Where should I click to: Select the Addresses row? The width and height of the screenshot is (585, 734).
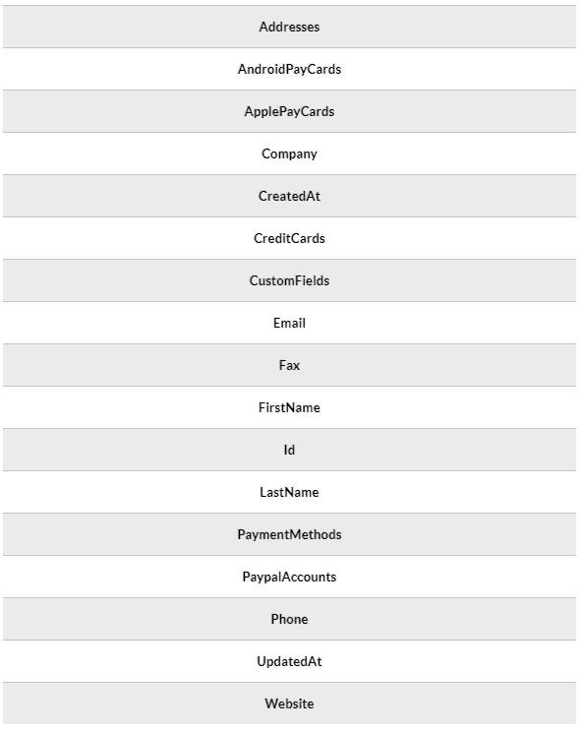[x=289, y=27]
